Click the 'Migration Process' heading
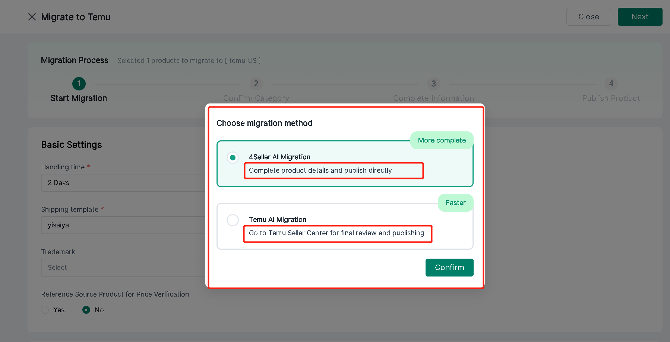670x342 pixels. (x=75, y=60)
